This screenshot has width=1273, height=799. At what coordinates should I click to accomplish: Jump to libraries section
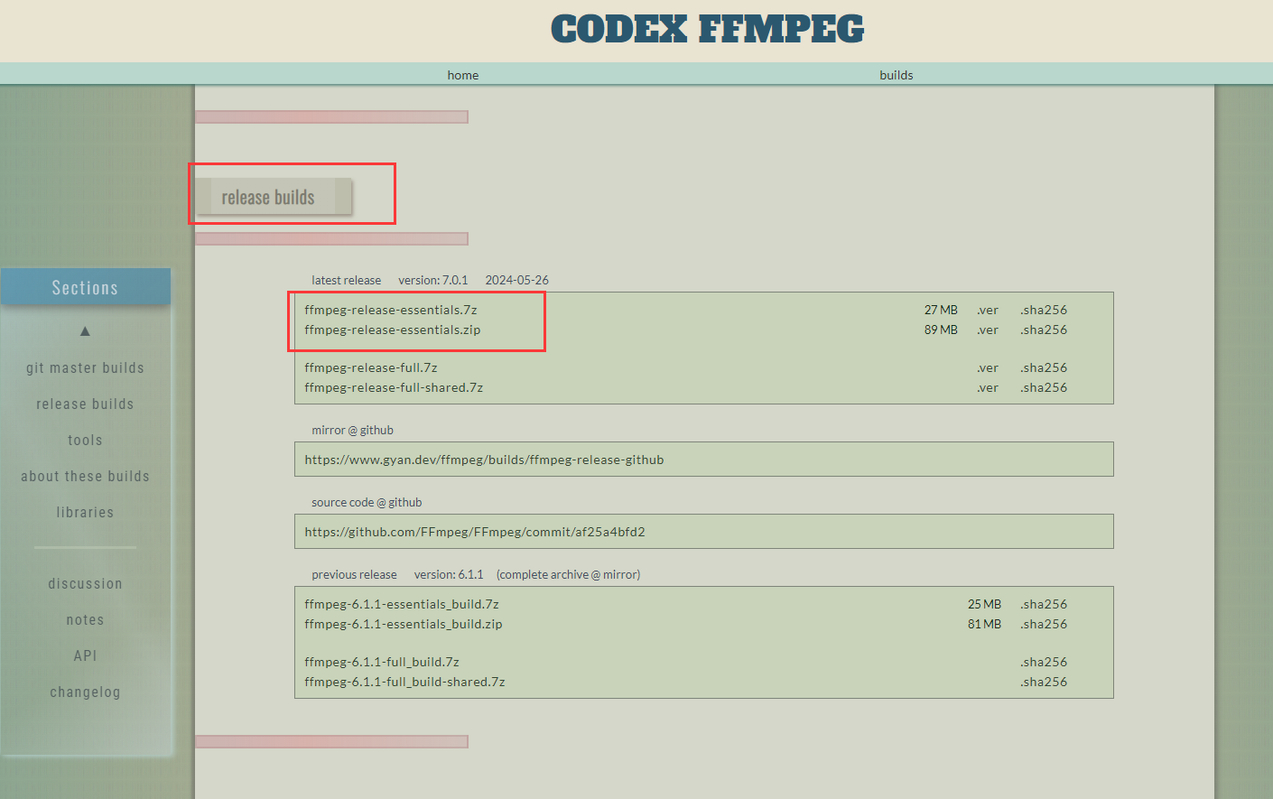85,512
